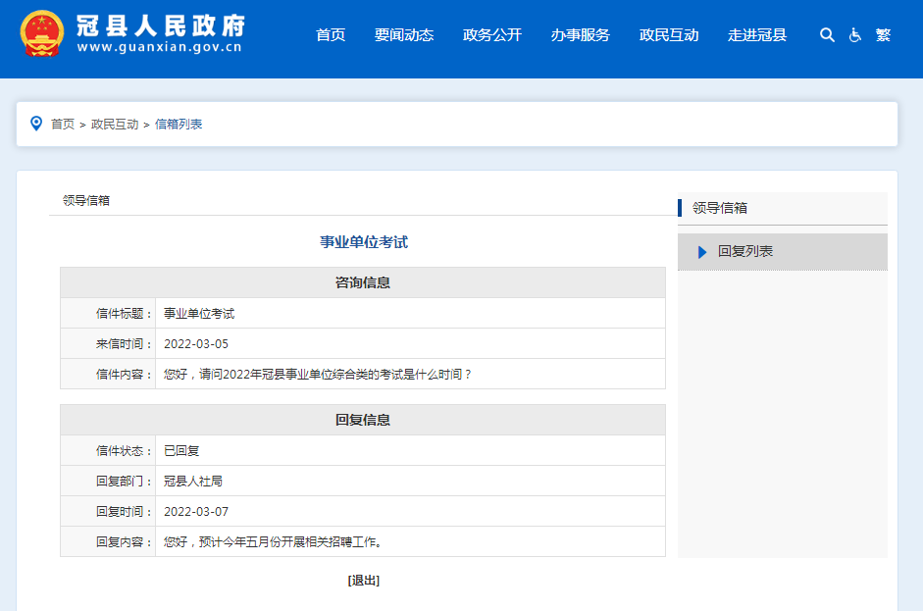Select the 领导信箱 sidebar heading

coord(719,208)
